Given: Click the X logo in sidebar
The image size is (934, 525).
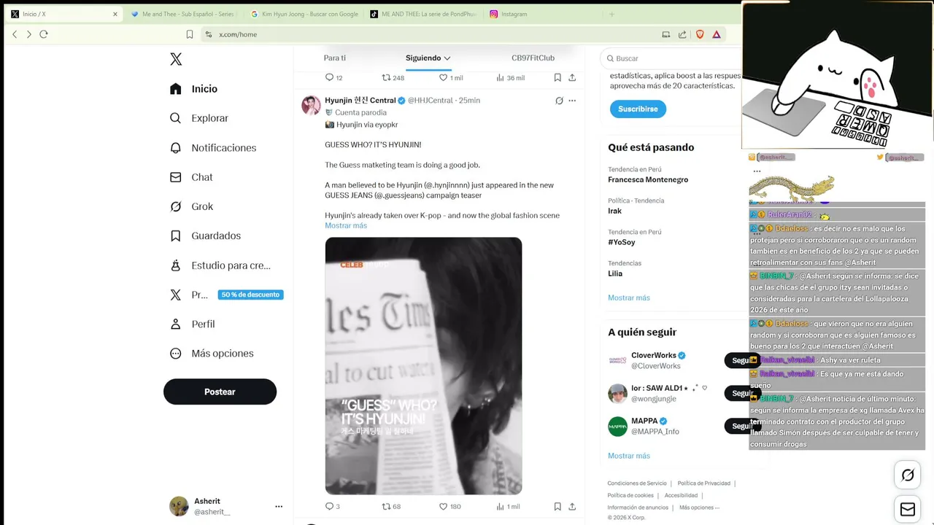Looking at the screenshot, I should 176,59.
